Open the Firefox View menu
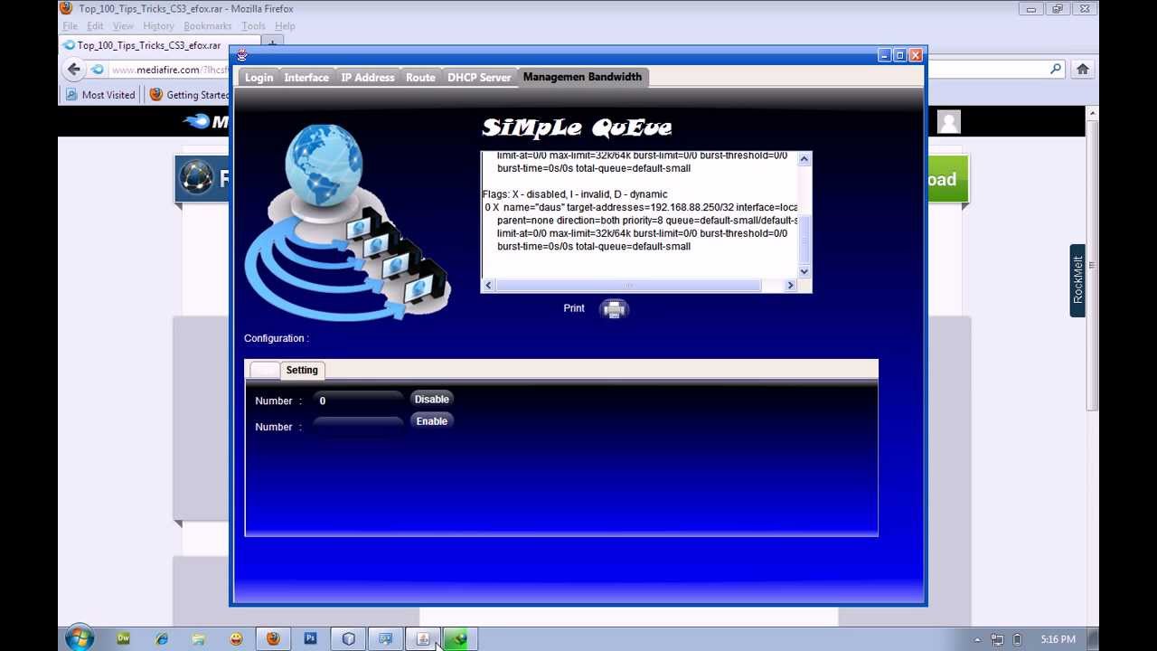Screen dimensions: 1157x651 point(123,26)
